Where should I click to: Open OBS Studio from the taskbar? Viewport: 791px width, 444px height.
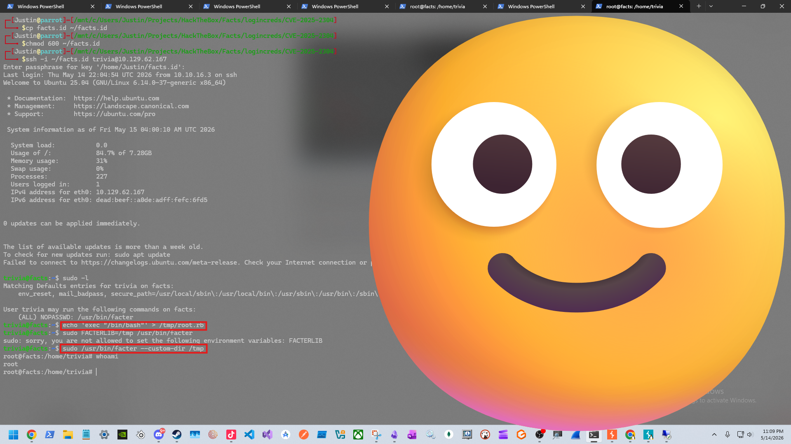(x=540, y=435)
